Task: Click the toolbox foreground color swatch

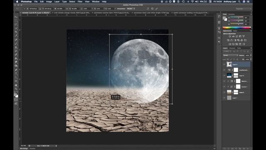Action: click(x=15, y=95)
